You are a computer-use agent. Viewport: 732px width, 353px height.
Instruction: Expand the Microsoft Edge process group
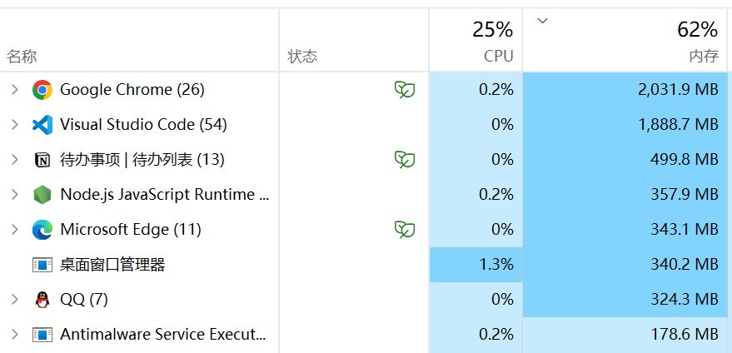click(x=14, y=230)
